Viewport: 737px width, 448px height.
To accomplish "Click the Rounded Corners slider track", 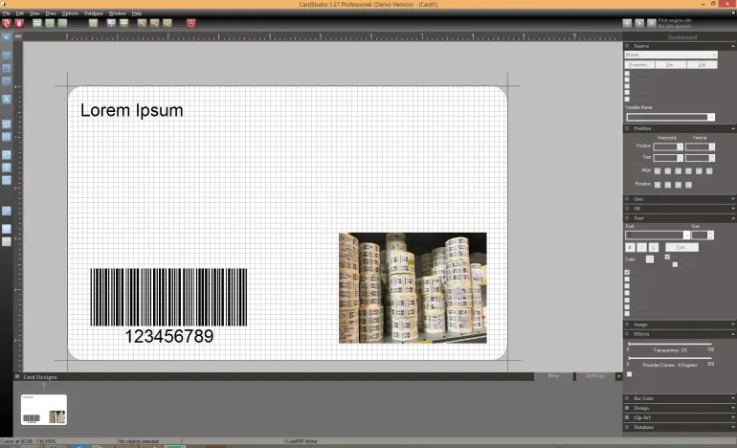I will [670, 358].
